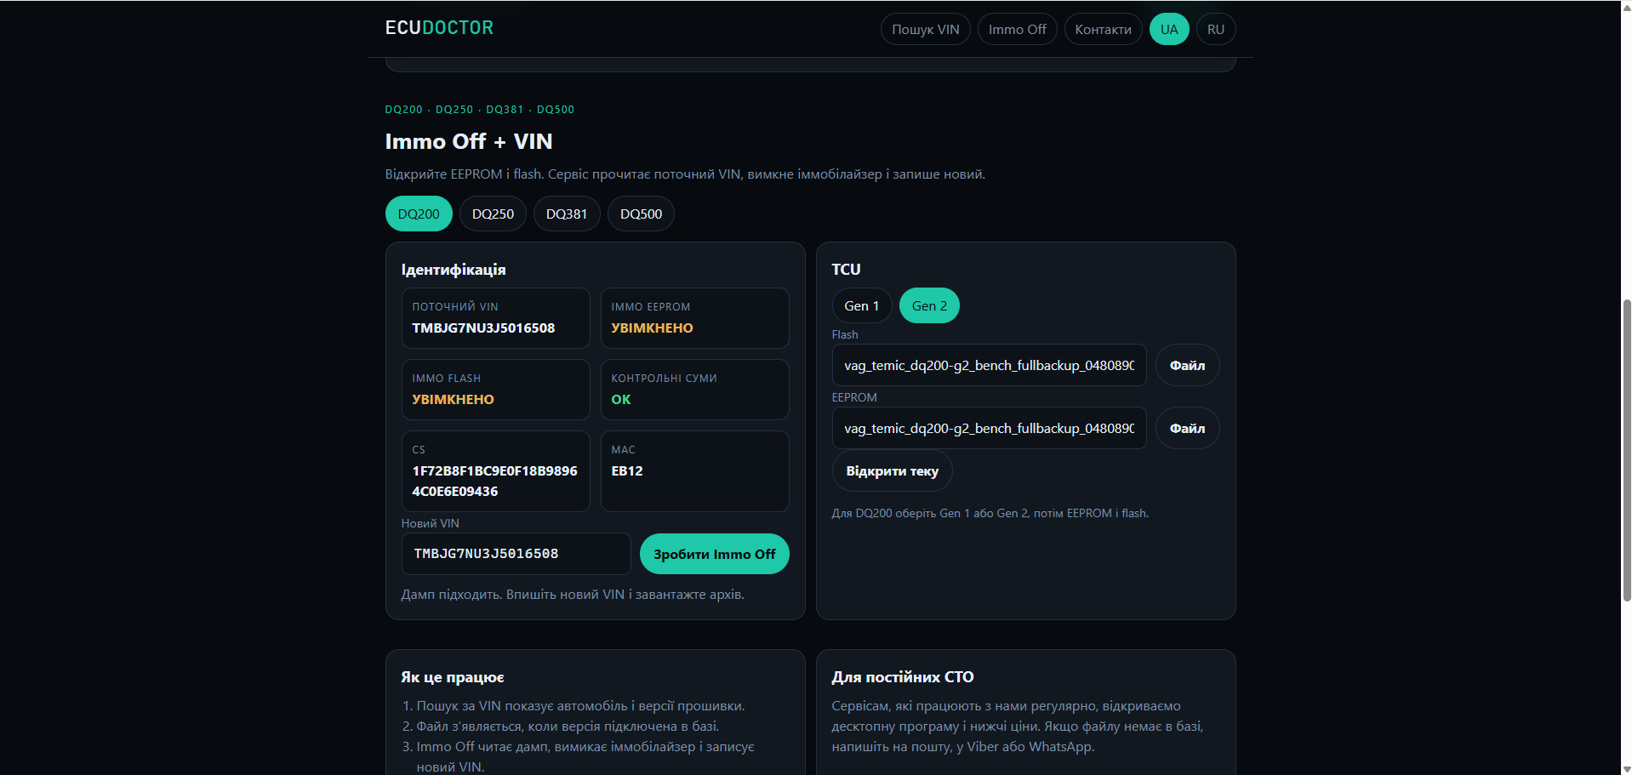This screenshot has width=1632, height=775.
Task: Open the Контакти section
Action: 1103,29
